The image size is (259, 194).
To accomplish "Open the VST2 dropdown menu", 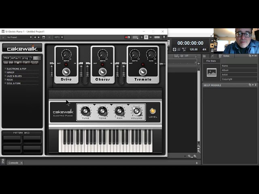I will 59,37.
